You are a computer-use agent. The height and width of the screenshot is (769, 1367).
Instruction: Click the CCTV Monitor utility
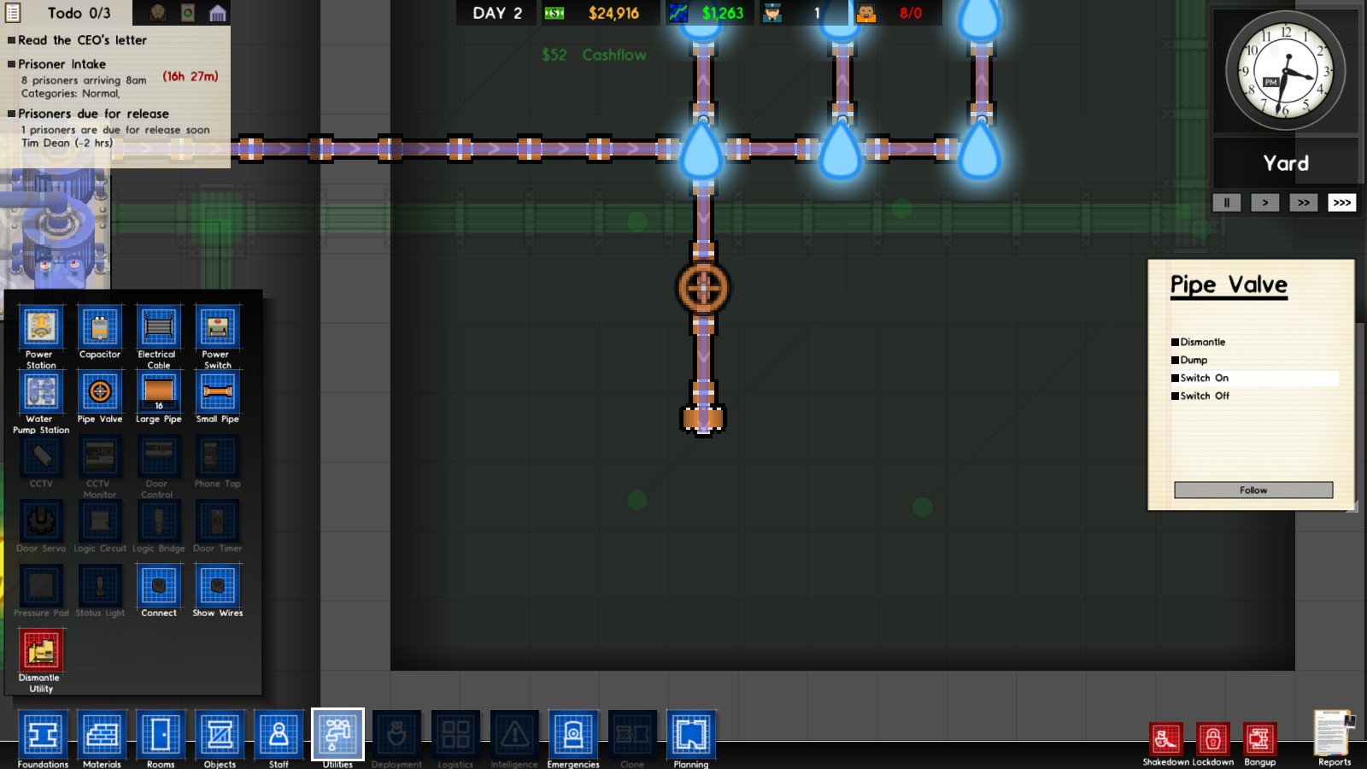point(100,457)
